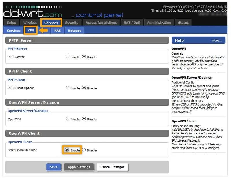Image resolution: width=231 pixels, height=178 pixels.
Task: Click the PPTP Server section header
Action: coord(87,40)
